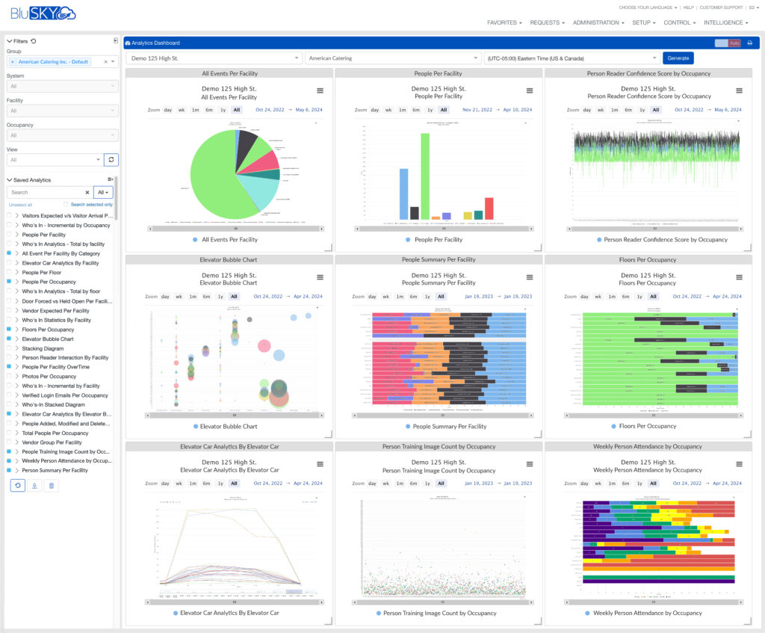Collapse the filter sidebar with the top-right panel icon
Image resolution: width=765 pixels, height=633 pixels.
(116, 40)
